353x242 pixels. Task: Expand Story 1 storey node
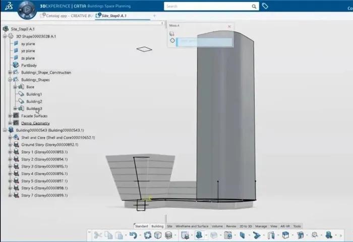coord(10,152)
